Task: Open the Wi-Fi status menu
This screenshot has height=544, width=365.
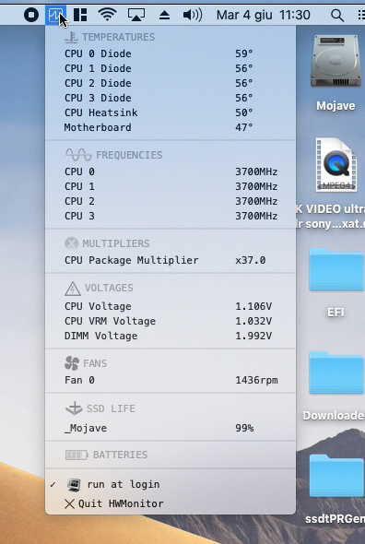Action: tap(107, 15)
